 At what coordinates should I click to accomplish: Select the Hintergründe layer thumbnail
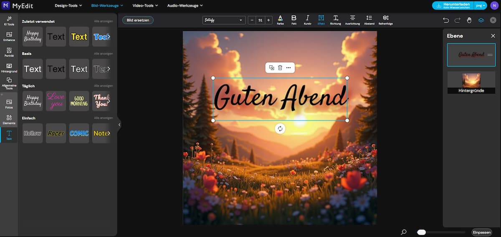click(471, 82)
